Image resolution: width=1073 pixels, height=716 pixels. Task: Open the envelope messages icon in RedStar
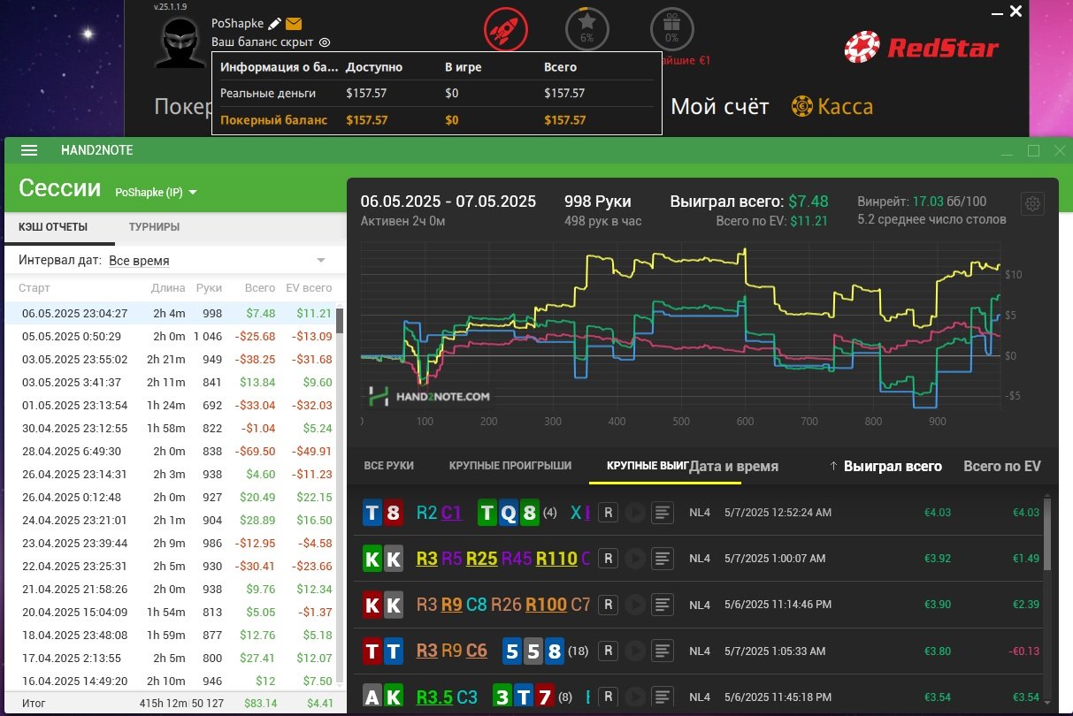294,24
